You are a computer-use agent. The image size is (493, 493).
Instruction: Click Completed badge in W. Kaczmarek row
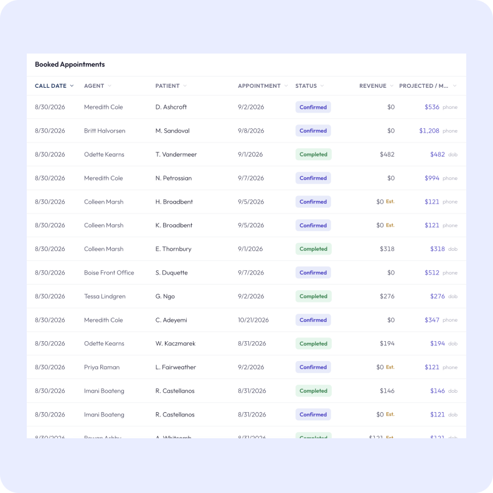pyautogui.click(x=314, y=344)
